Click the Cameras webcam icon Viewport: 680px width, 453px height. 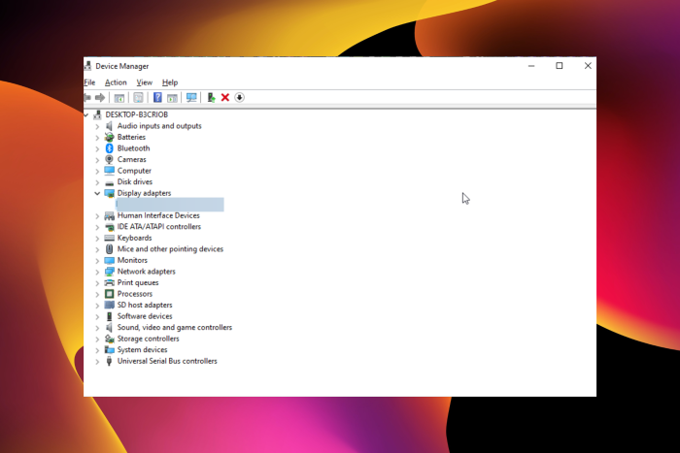(x=110, y=160)
